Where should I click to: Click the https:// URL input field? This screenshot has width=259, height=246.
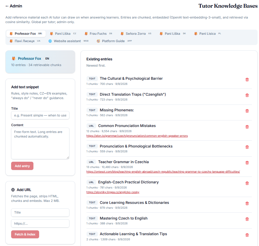point(40,224)
